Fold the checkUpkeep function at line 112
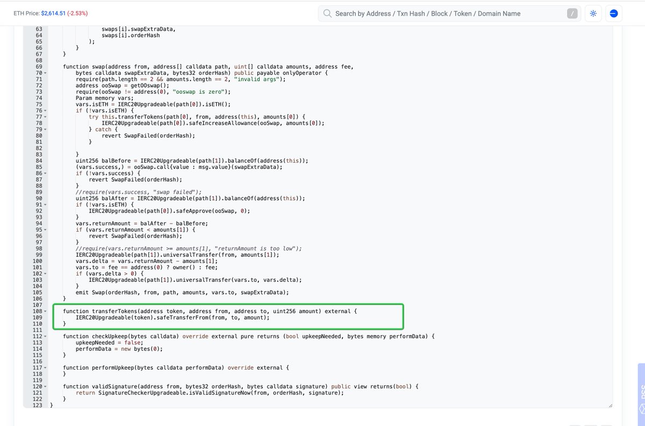Image resolution: width=645 pixels, height=426 pixels. (x=46, y=336)
